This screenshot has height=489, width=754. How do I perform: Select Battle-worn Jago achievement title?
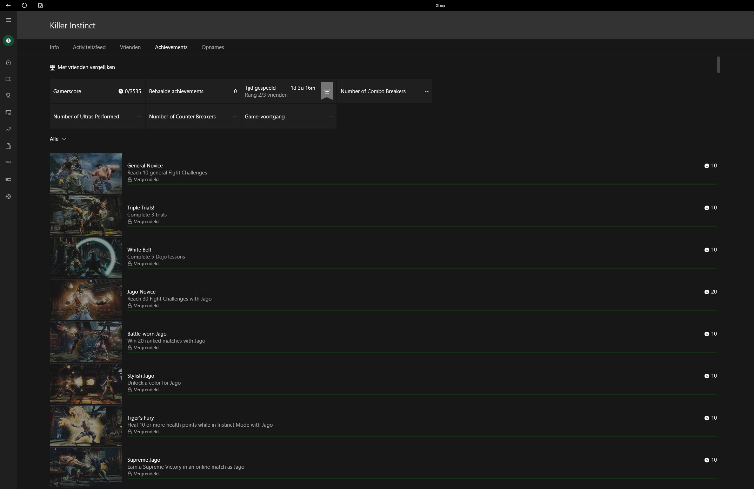pos(147,334)
